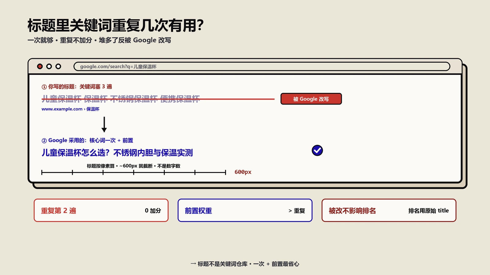Image resolution: width=490 pixels, height=275 pixels.
Task: Click the google.com/search address bar
Action: (x=262, y=66)
